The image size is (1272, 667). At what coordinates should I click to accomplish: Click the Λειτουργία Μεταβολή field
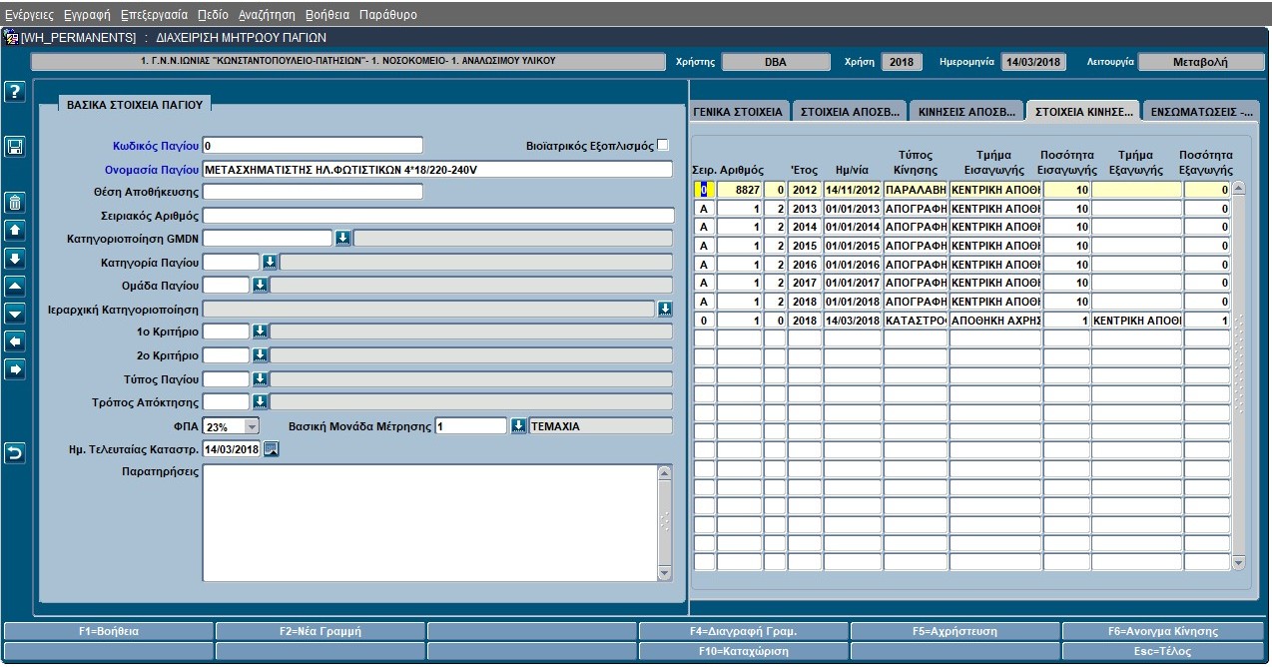pos(1201,61)
